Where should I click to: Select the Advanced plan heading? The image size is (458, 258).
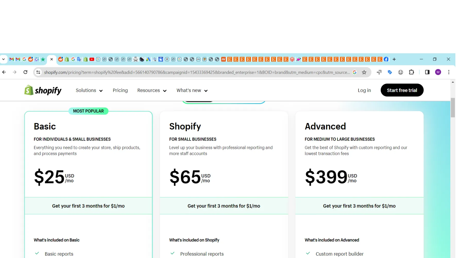[x=325, y=126]
